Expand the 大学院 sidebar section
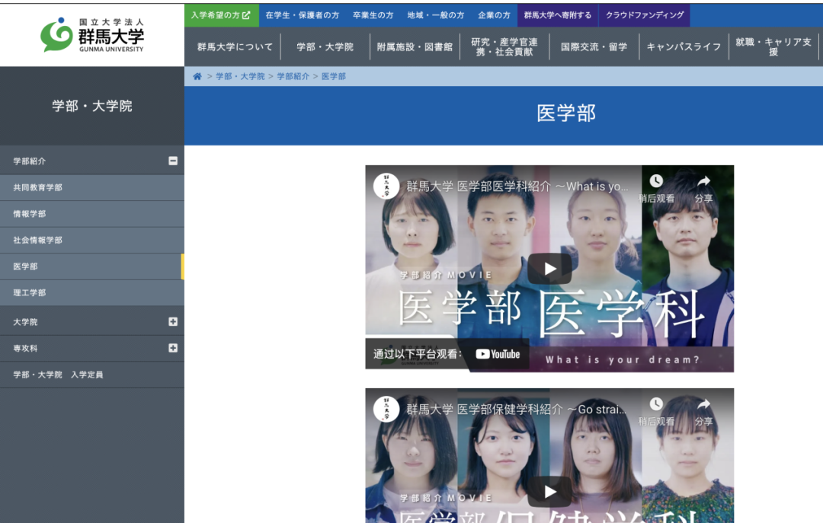The width and height of the screenshot is (823, 523). coord(173,321)
